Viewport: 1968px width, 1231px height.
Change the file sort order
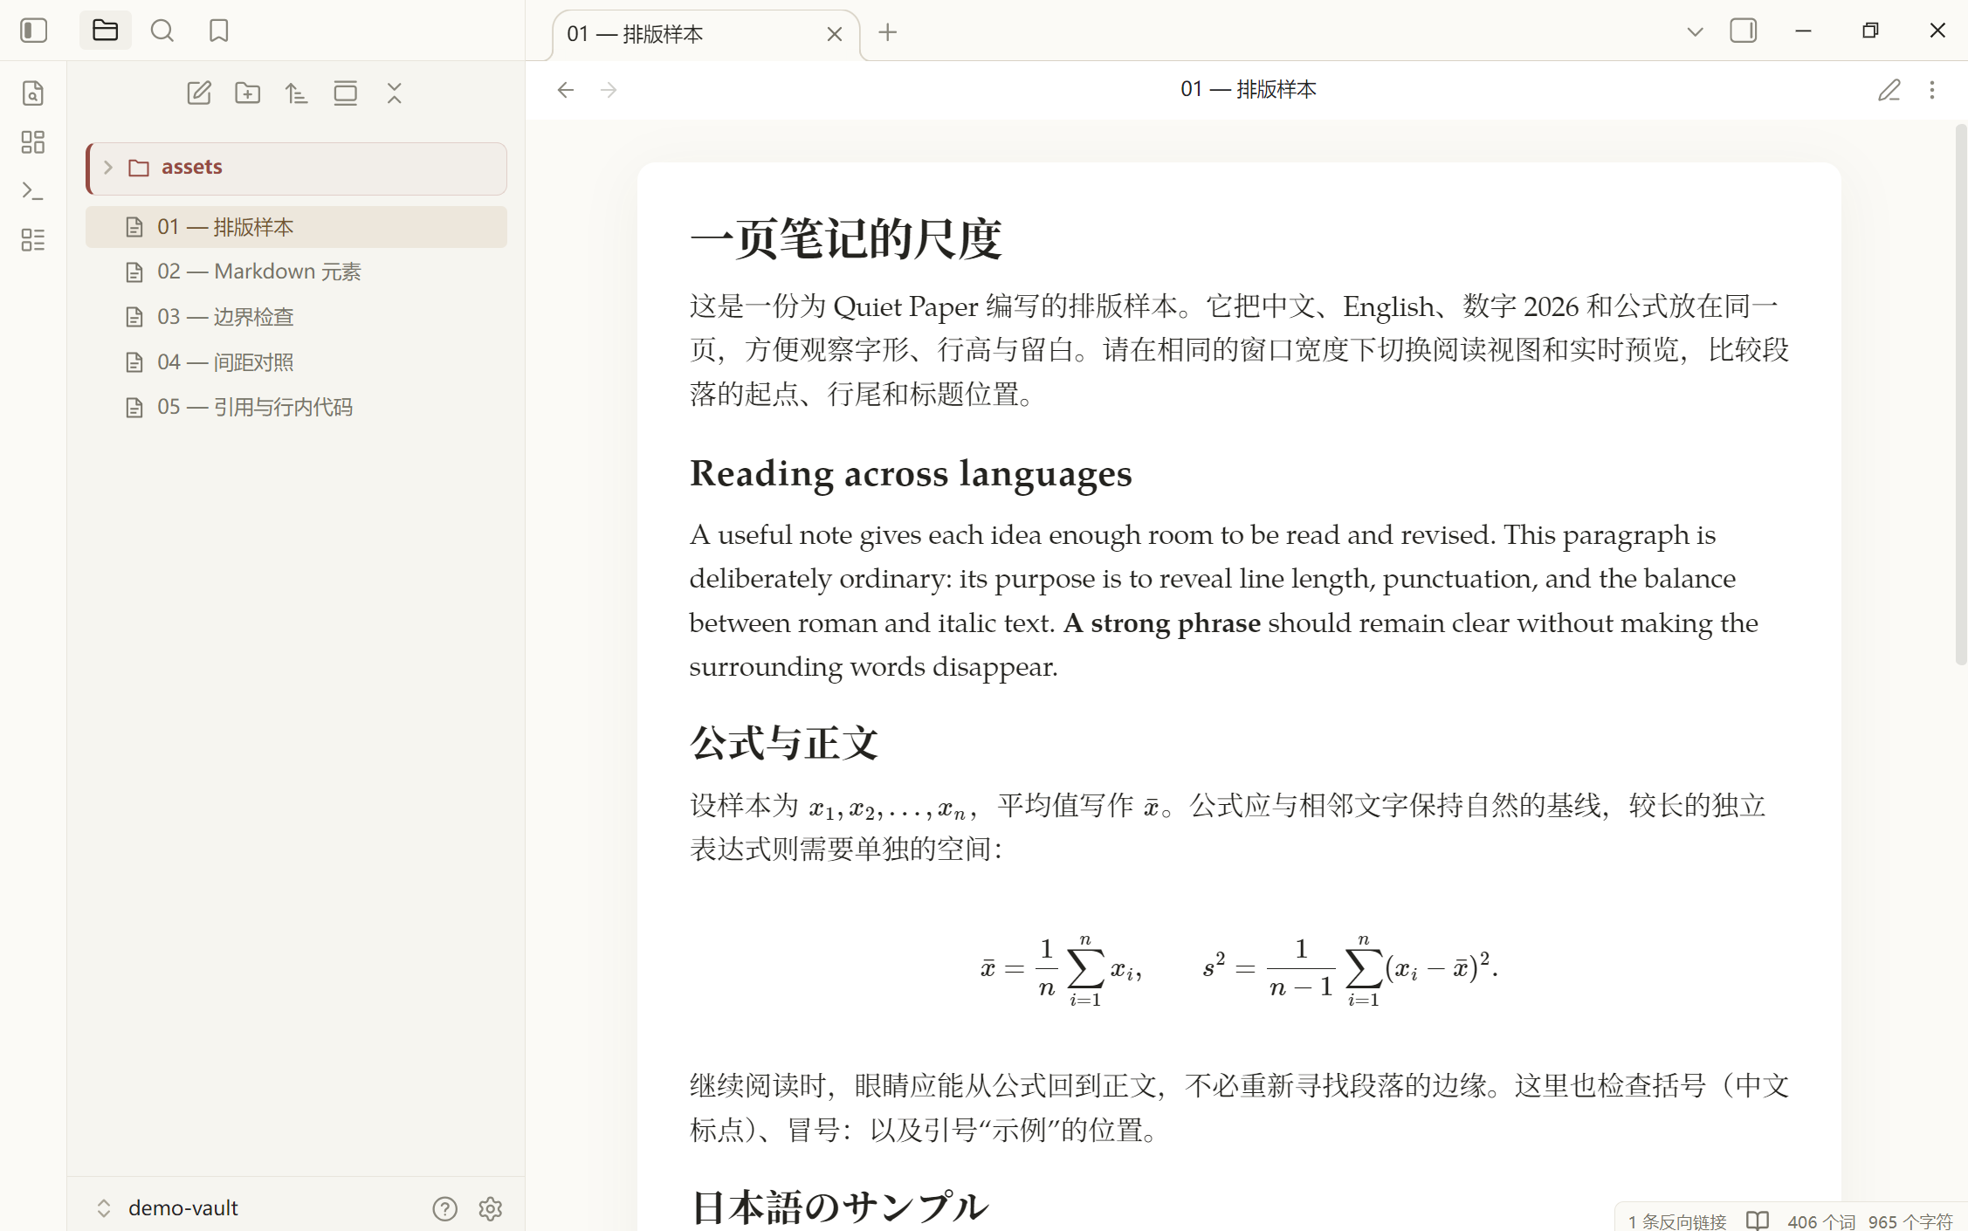[297, 93]
